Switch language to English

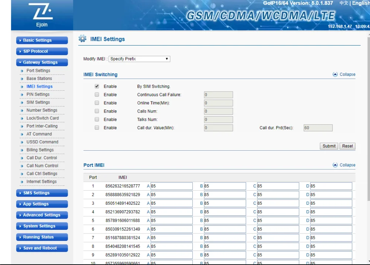(360, 3)
